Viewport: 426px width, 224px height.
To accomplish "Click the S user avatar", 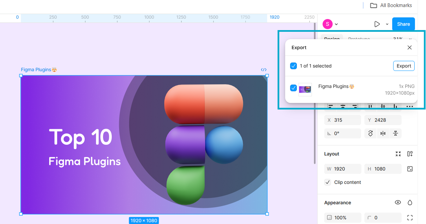I will pos(327,24).
